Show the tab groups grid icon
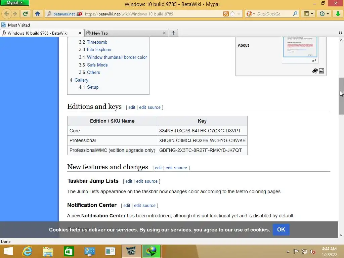344x258 pixels. tap(341, 33)
